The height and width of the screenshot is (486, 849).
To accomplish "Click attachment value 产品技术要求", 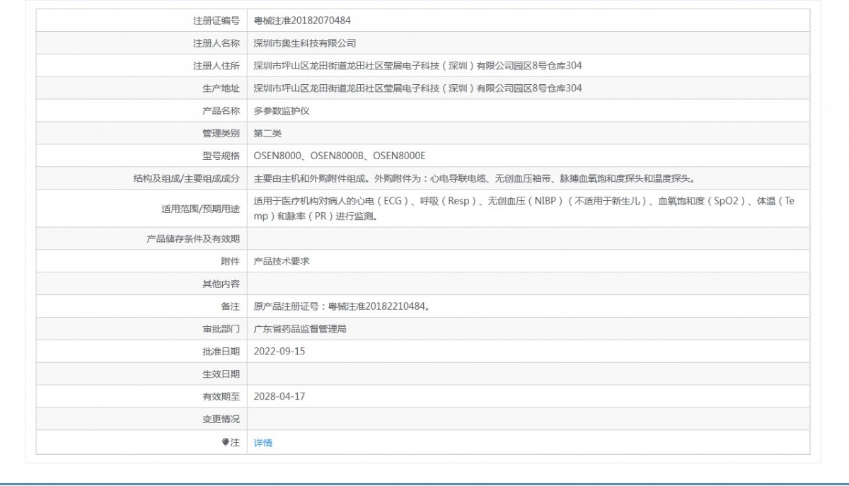I will click(282, 261).
